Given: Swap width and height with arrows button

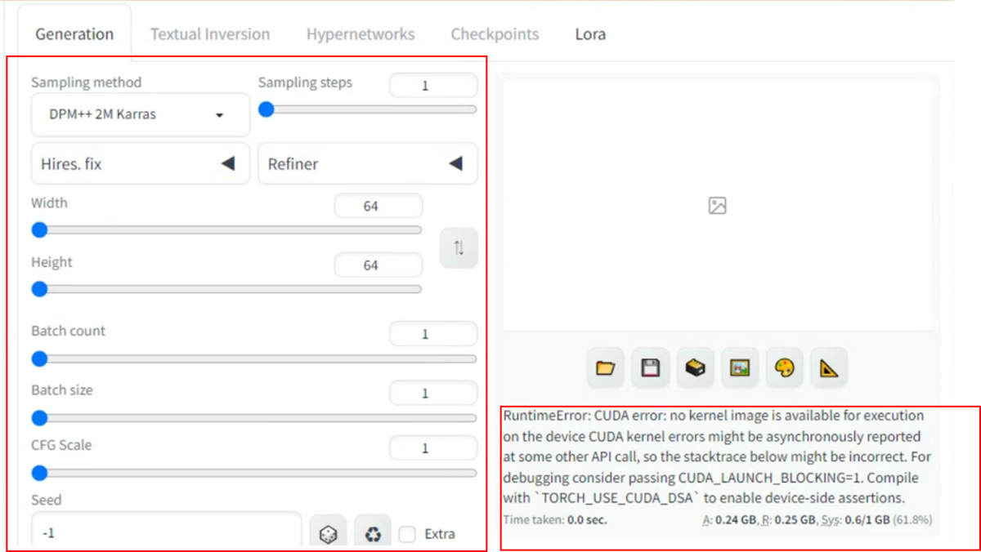Looking at the screenshot, I should (459, 248).
